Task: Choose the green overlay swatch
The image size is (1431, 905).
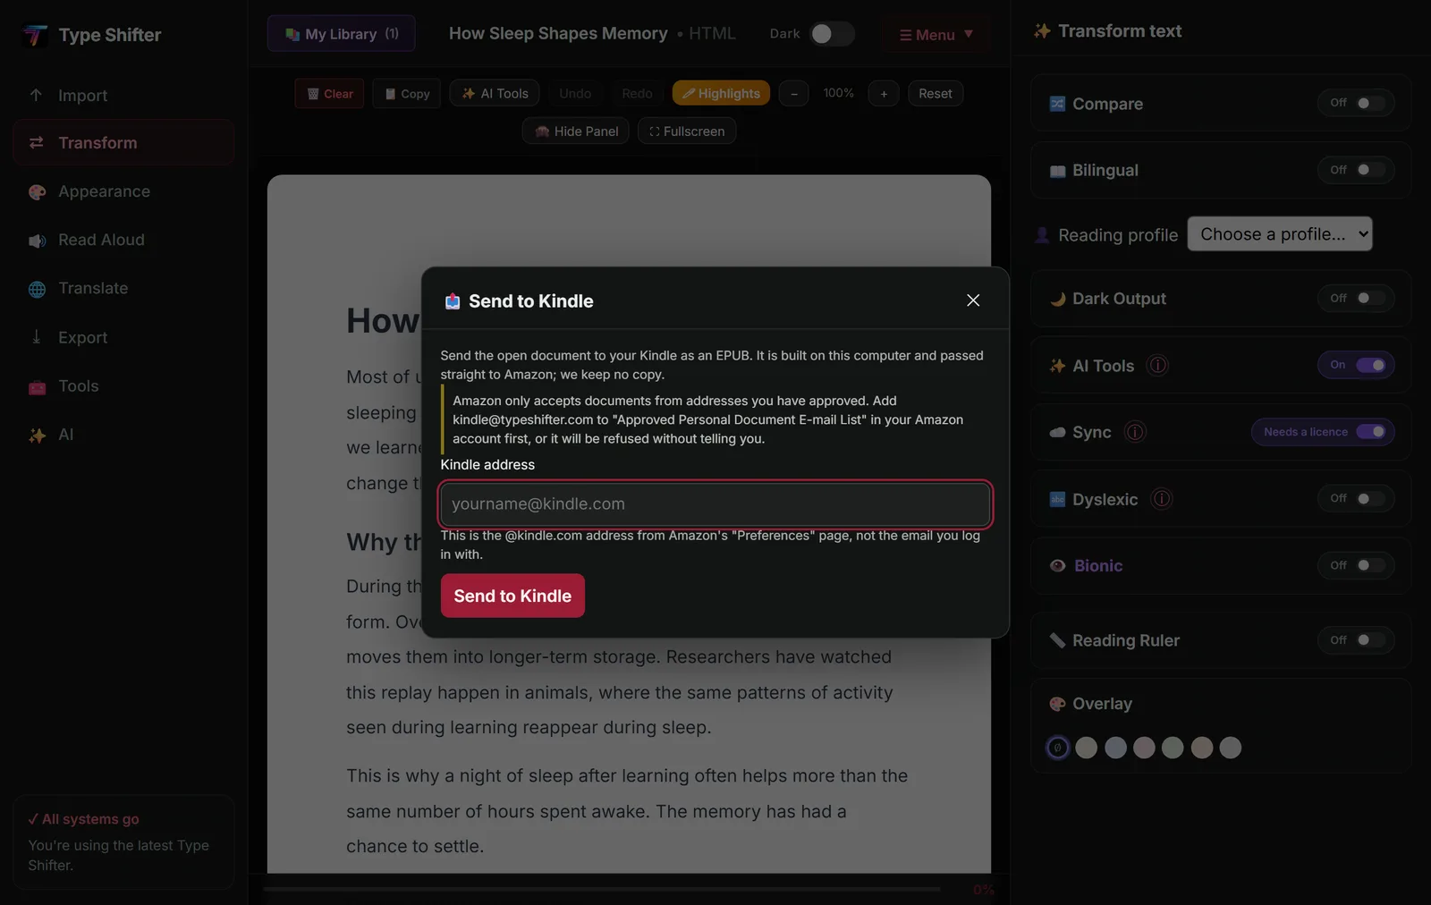Action: (1173, 748)
